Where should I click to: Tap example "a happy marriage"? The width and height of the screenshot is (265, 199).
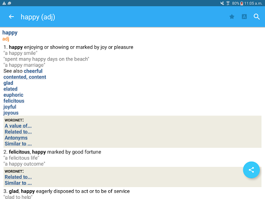(24, 65)
